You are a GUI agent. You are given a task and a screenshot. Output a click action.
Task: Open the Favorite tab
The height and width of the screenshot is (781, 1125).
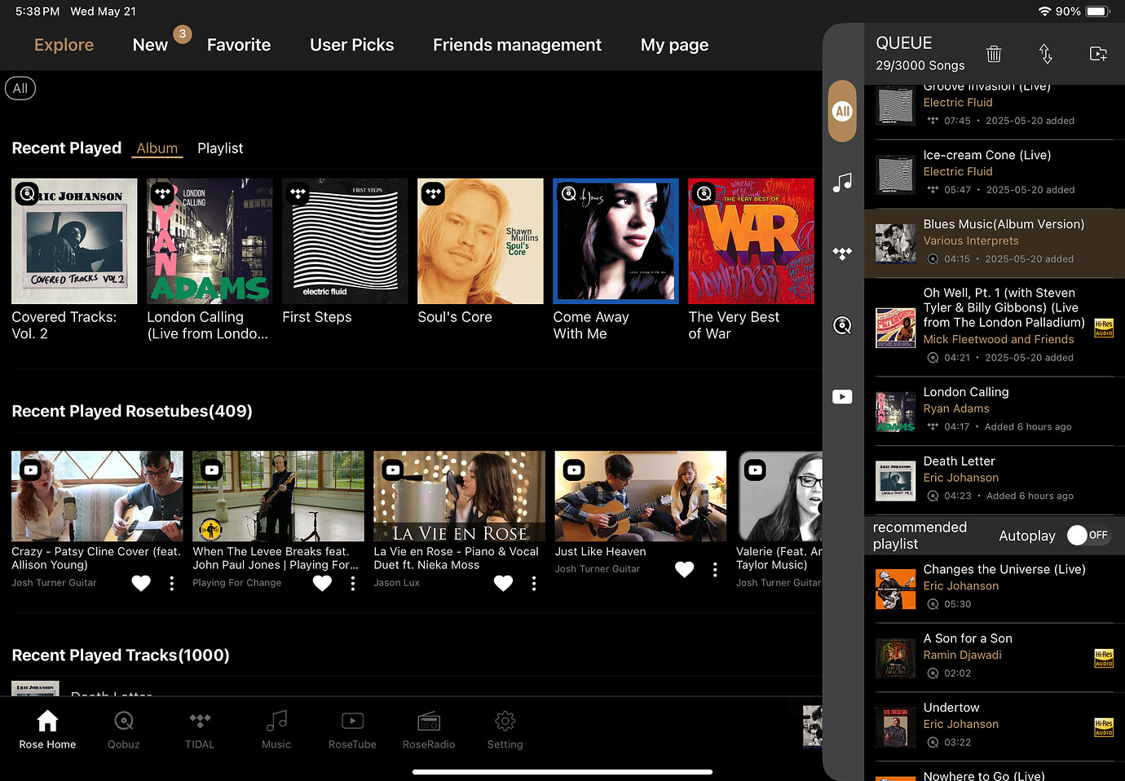(x=239, y=45)
